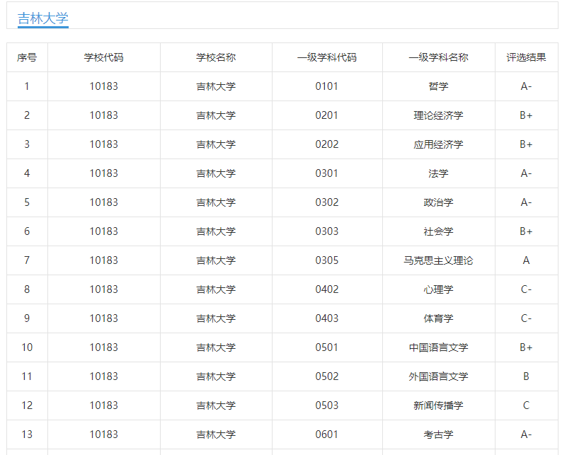Click subject code 0305

[x=327, y=260]
